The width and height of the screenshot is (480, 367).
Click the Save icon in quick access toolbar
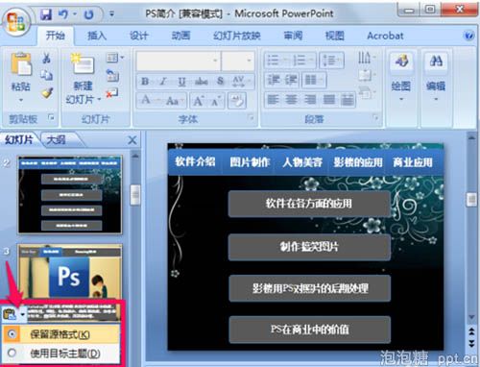pyautogui.click(x=46, y=14)
